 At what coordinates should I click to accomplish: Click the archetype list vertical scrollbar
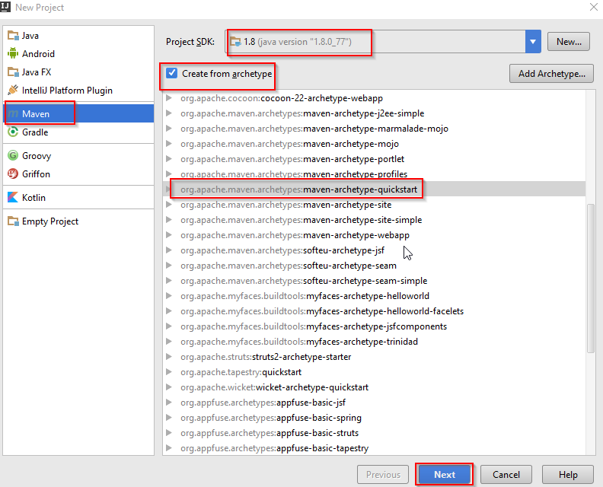(x=591, y=279)
